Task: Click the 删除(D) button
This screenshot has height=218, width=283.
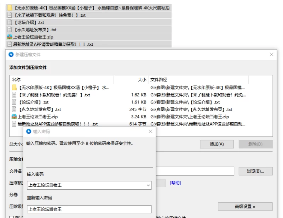Action: [255, 144]
